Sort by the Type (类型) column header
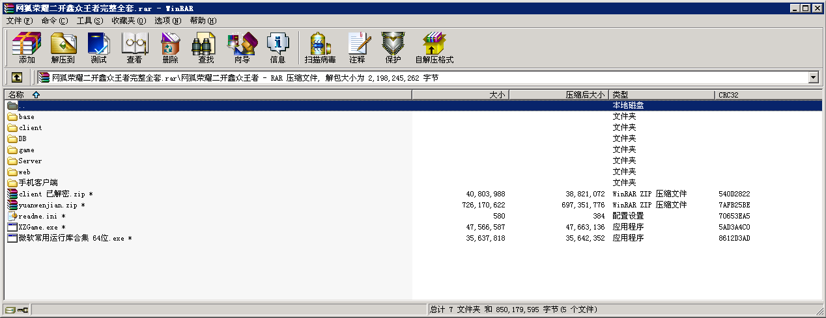 [662, 95]
